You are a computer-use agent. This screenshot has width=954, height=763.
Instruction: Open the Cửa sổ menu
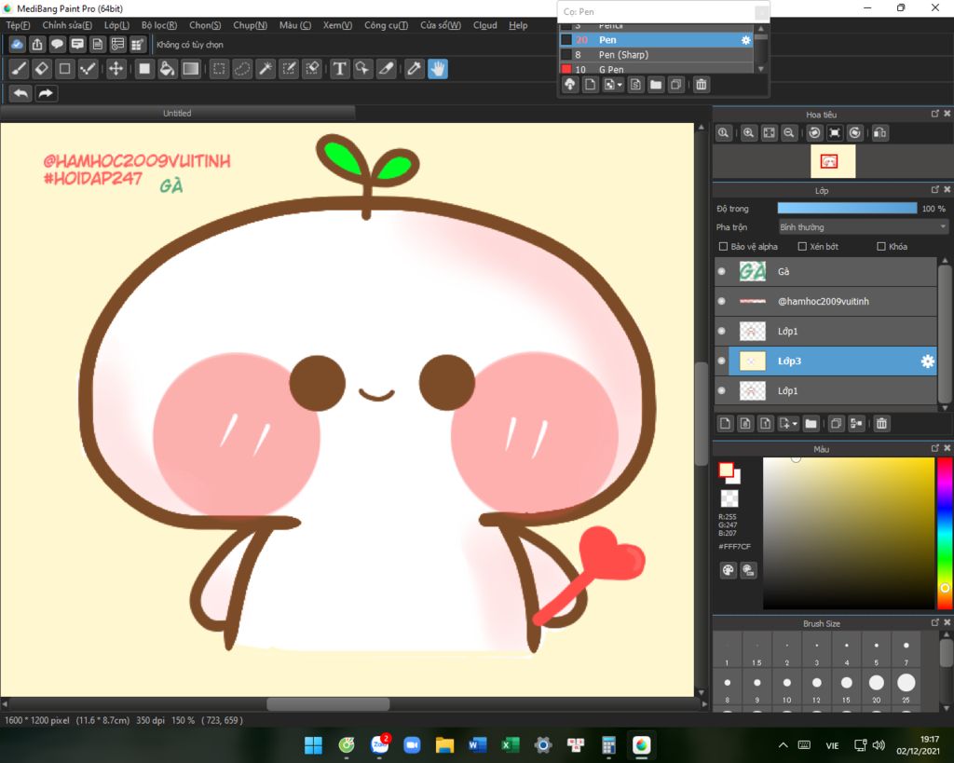(441, 25)
